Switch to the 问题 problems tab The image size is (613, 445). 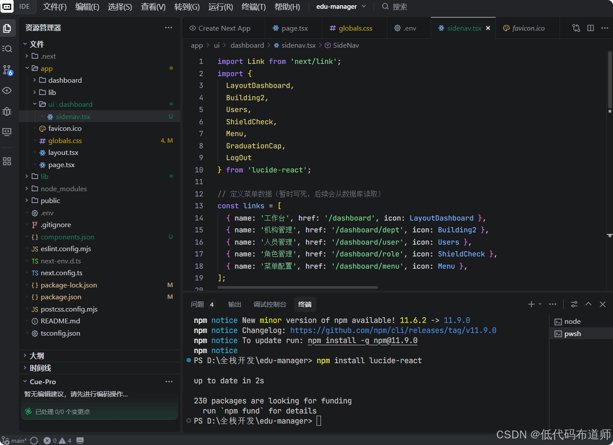tap(203, 304)
